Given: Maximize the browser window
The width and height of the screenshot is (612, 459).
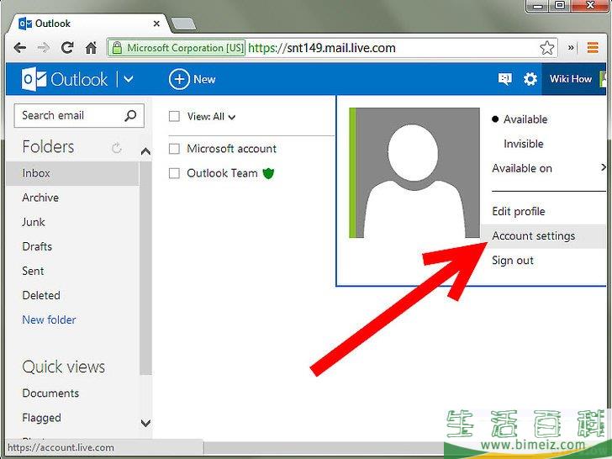Looking at the screenshot, I should pos(560,5).
